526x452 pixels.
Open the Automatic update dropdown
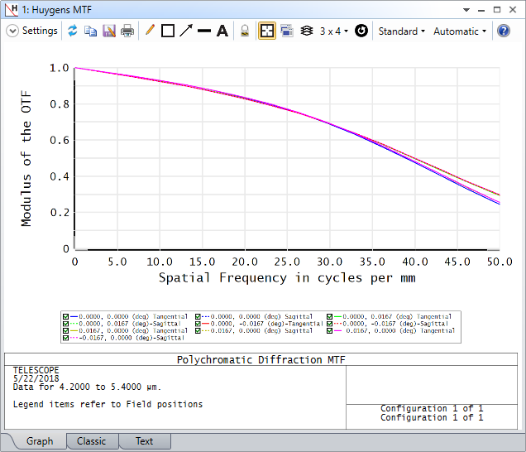coord(460,31)
